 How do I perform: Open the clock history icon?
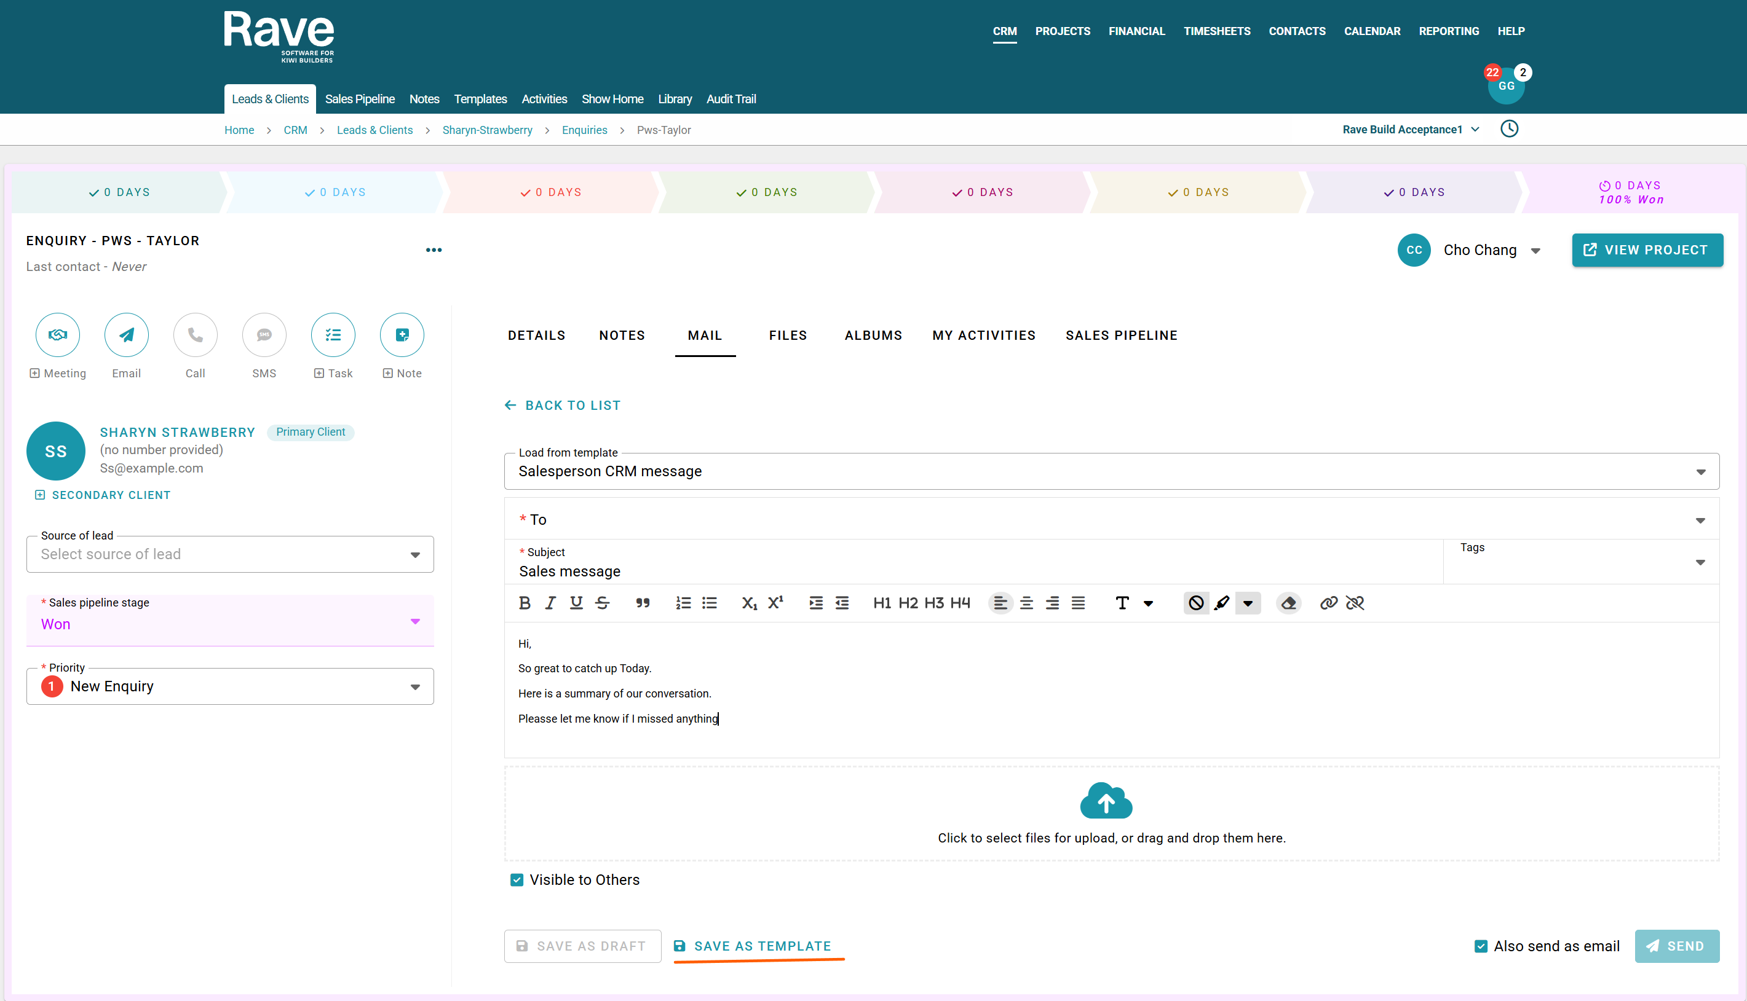(1509, 129)
